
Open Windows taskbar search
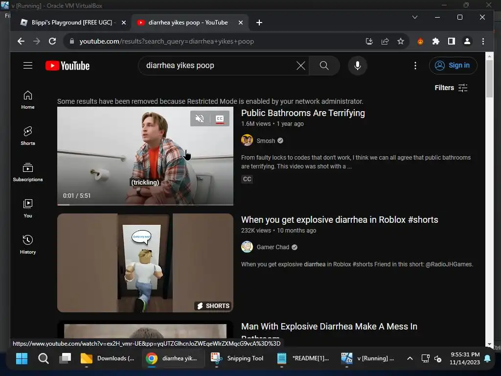coord(44,358)
